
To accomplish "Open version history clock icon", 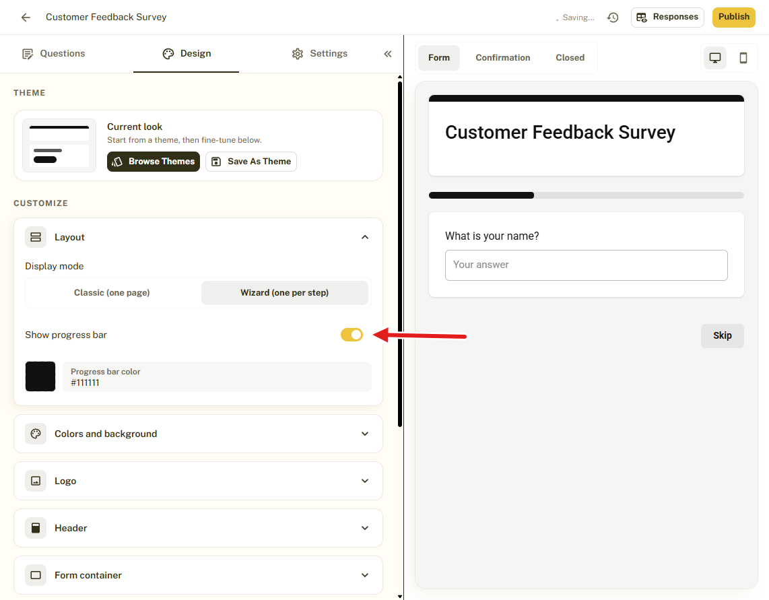I will click(613, 17).
